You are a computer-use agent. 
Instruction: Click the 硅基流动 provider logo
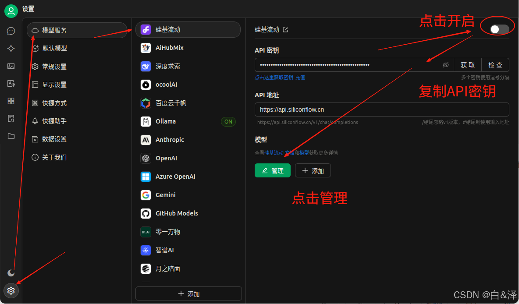tap(146, 29)
